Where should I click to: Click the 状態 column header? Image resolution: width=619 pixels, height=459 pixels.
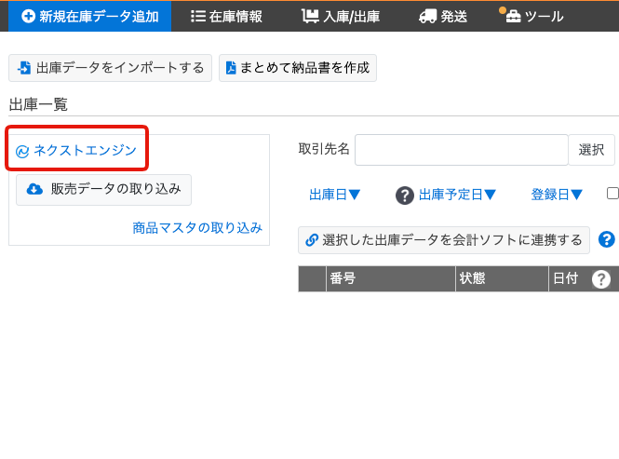pyautogui.click(x=502, y=279)
